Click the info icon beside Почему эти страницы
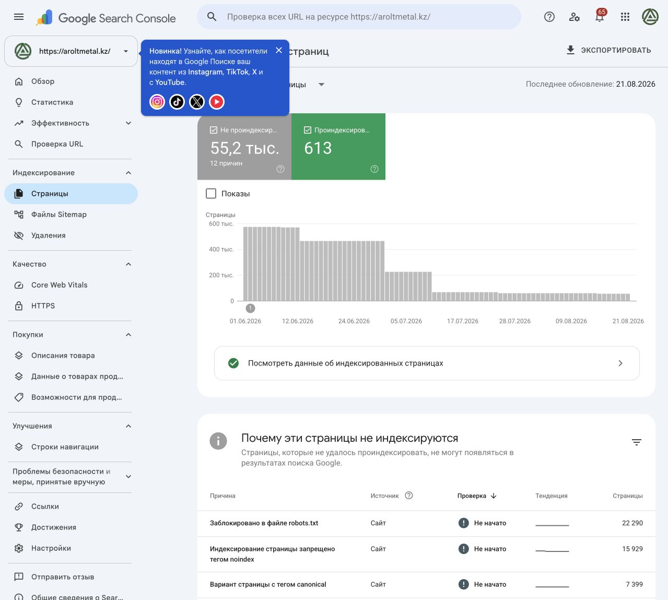Viewport: 668px width, 600px height. (218, 441)
